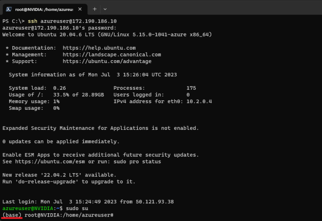This screenshot has height=221, width=322.
Task: Click the 'sudo pro status' command text
Action: tap(137, 162)
